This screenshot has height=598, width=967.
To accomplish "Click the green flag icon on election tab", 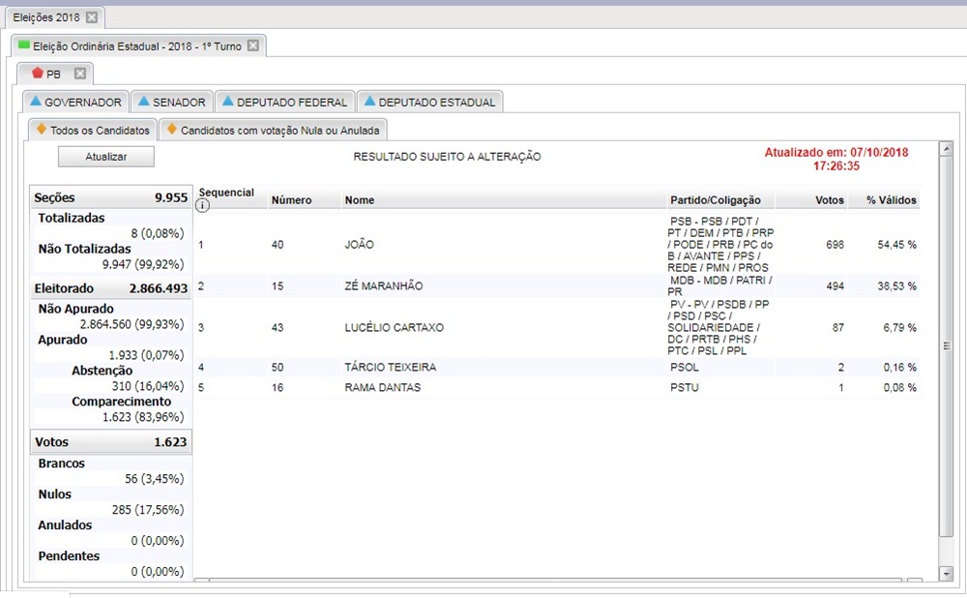I will [x=24, y=45].
